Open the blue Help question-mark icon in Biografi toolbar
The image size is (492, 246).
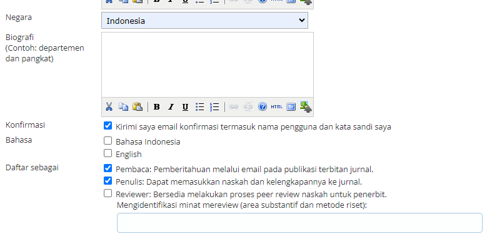point(263,107)
